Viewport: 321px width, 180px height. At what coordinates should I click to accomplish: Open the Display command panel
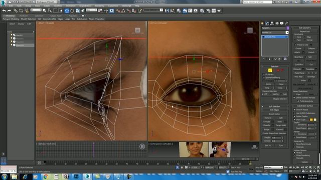[x=282, y=23]
